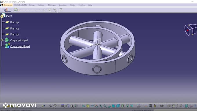197x111 pixels.
Task: Open the Démarrer menu
Action: tap(8, 5)
